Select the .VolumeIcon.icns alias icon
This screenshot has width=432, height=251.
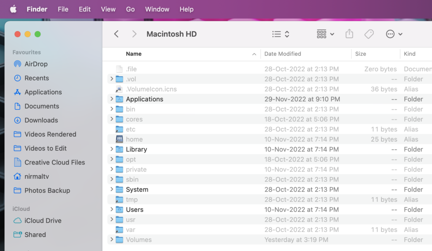pyautogui.click(x=119, y=89)
